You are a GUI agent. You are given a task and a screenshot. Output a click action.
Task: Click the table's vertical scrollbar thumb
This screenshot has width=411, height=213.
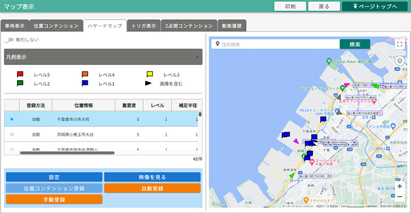[x=200, y=115]
